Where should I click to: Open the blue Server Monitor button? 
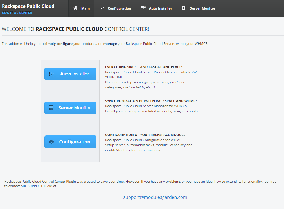71,108
